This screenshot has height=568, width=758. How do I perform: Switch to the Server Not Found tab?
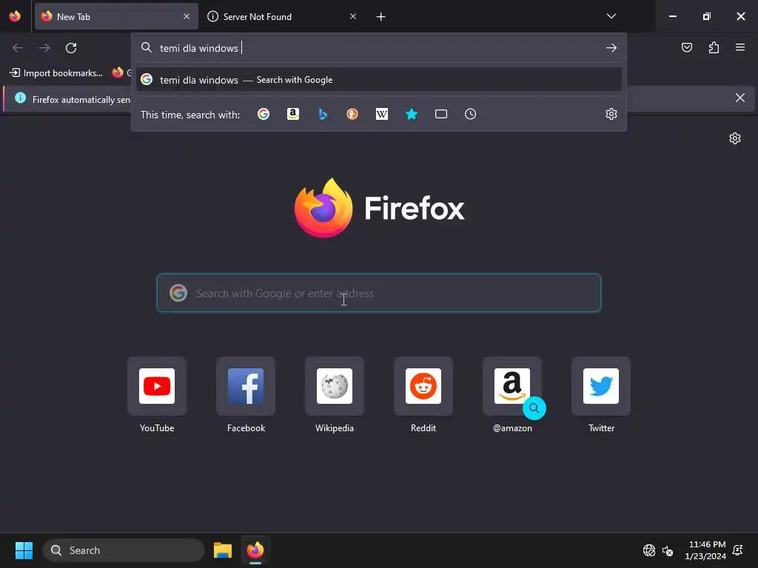pyautogui.click(x=282, y=17)
